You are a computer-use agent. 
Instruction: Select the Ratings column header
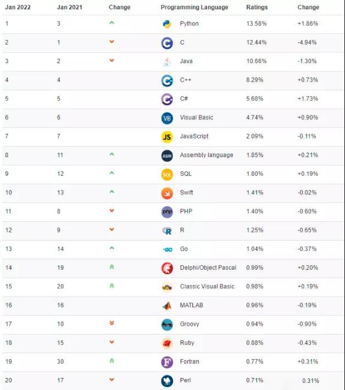257,7
